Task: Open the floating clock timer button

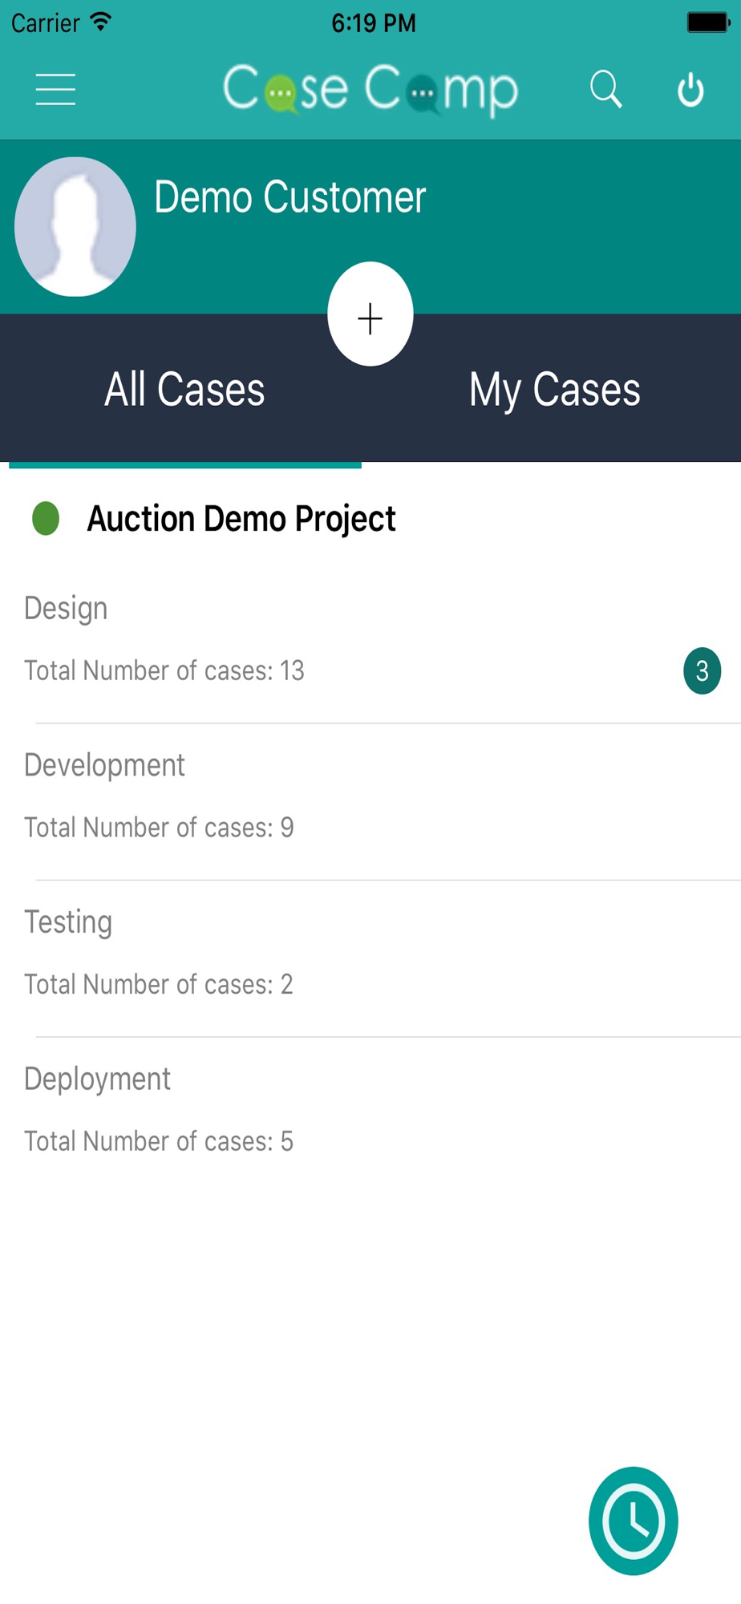Action: [x=634, y=1521]
